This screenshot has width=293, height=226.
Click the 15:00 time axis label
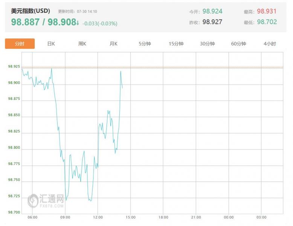[x=131, y=217]
